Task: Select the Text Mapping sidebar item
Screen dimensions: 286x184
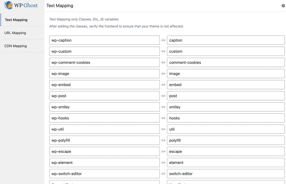Action: [16, 20]
